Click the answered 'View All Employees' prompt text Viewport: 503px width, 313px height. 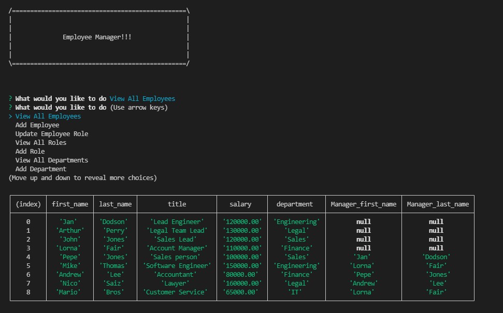tap(142, 99)
